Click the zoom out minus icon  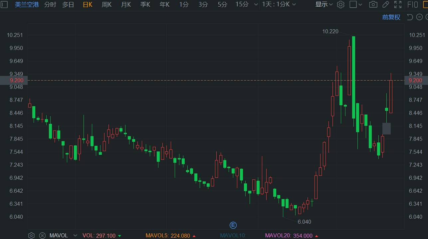click(419, 17)
